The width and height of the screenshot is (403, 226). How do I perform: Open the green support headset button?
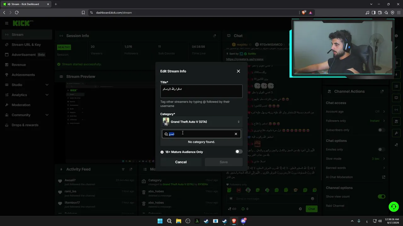394,207
